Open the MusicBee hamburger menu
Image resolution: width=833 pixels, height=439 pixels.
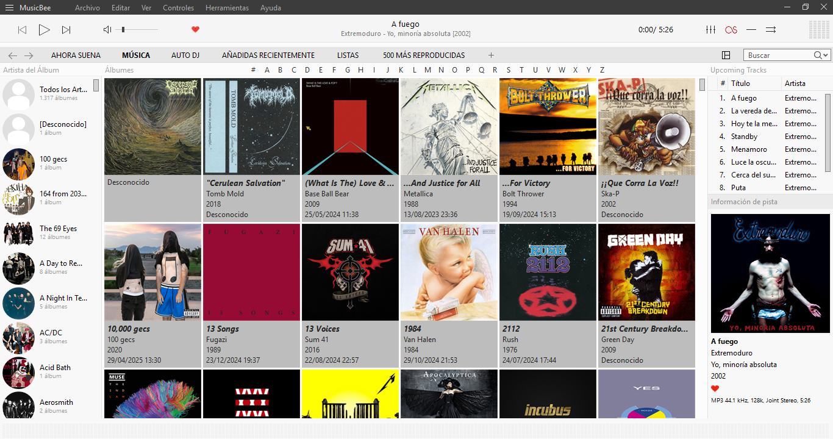pos(9,7)
